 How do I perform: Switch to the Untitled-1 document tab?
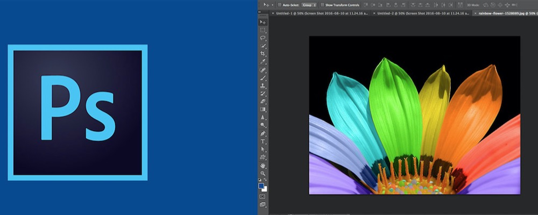tap(323, 12)
